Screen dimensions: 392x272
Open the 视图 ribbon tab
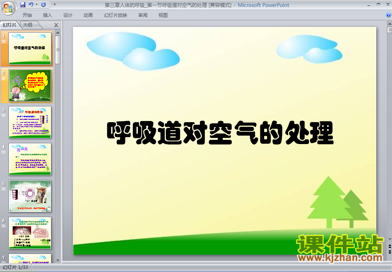[163, 15]
